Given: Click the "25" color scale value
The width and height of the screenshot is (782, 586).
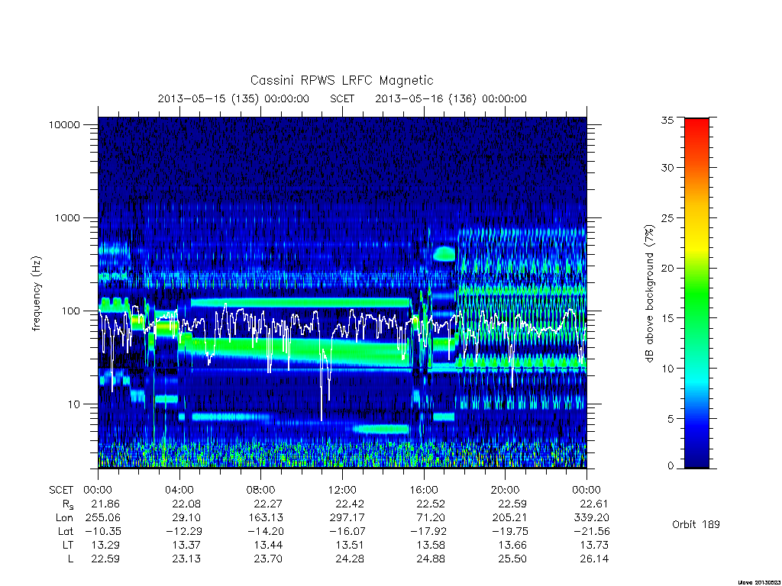Looking at the screenshot, I should (x=667, y=217).
